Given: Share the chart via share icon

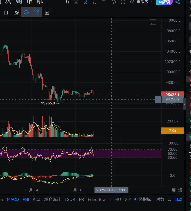Looking at the screenshot, I should (x=178, y=2).
